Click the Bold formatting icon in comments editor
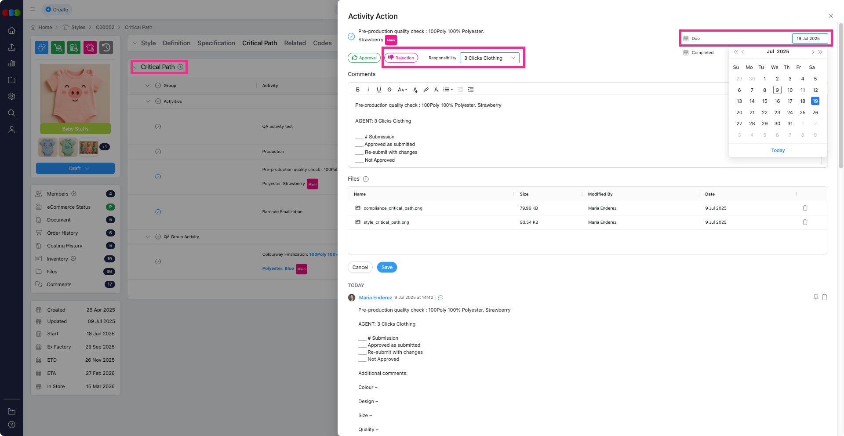The height and width of the screenshot is (436, 844). pyautogui.click(x=357, y=90)
